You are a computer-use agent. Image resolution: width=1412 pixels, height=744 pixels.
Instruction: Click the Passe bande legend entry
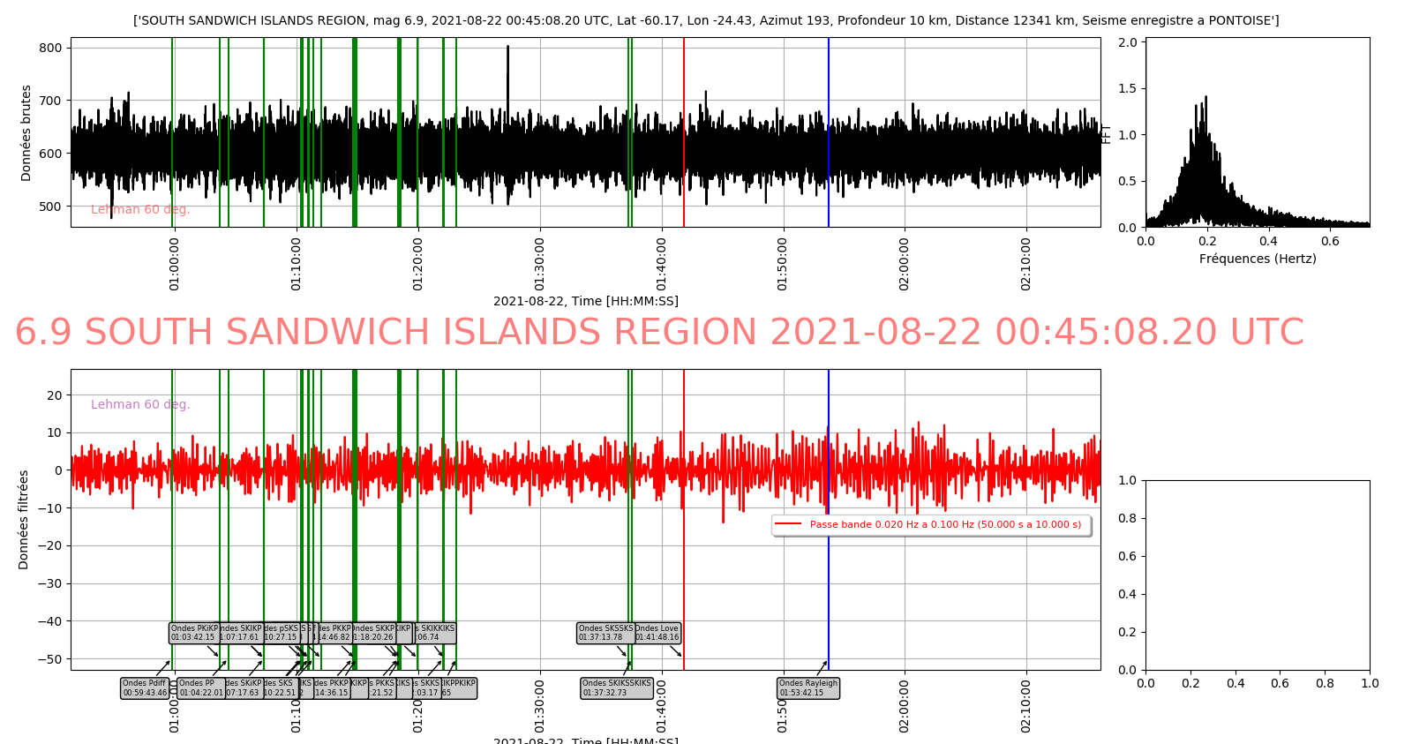(945, 524)
